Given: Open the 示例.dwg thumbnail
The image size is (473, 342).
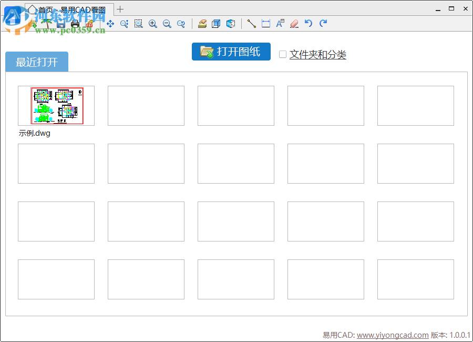Looking at the screenshot, I should coord(56,105).
